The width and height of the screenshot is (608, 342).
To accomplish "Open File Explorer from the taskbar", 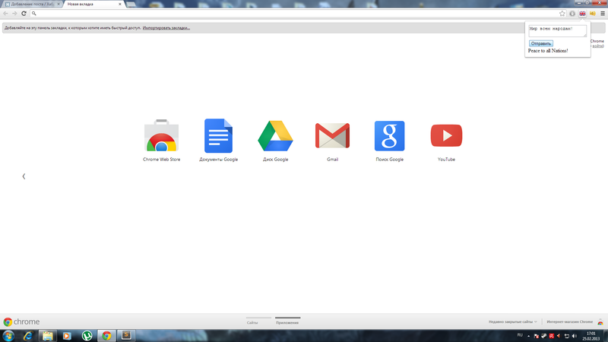I will pos(48,336).
